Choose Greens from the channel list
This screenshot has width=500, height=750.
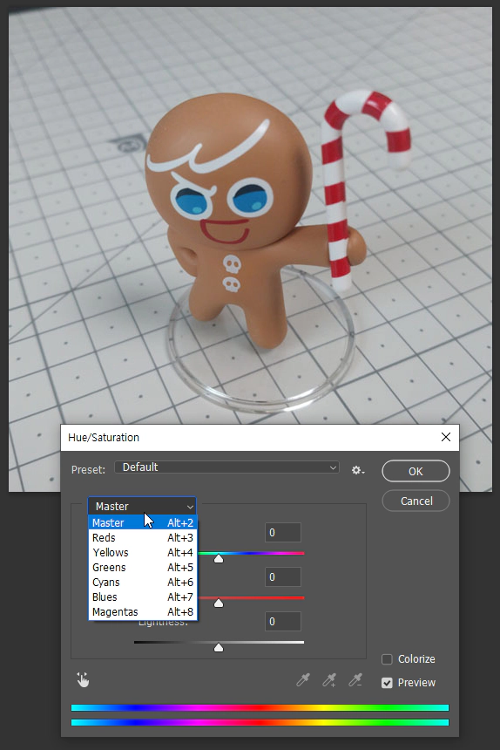click(143, 567)
